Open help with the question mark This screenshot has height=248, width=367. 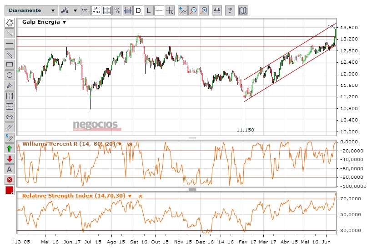pyautogui.click(x=230, y=10)
